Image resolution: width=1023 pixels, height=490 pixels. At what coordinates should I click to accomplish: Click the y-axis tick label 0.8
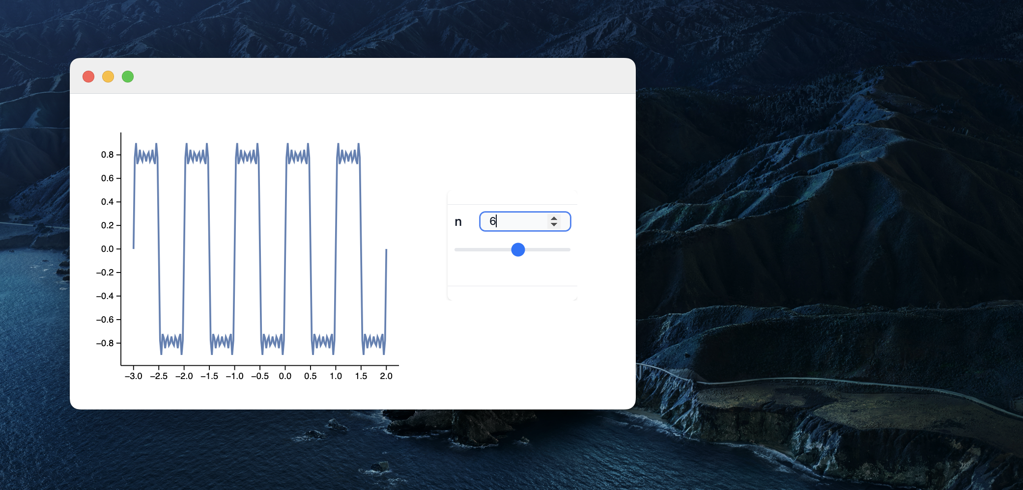point(107,155)
